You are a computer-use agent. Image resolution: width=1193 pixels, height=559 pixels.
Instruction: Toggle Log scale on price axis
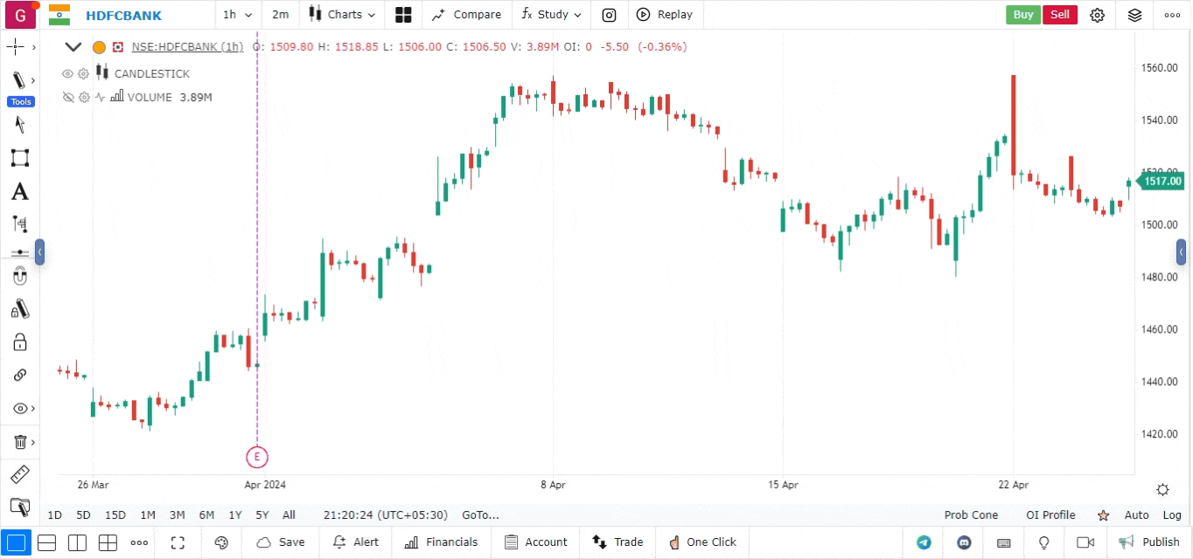click(1172, 515)
